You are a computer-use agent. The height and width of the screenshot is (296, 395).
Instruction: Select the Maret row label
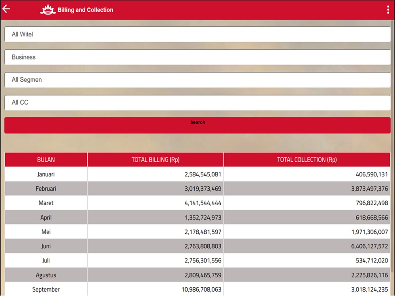[46, 203]
